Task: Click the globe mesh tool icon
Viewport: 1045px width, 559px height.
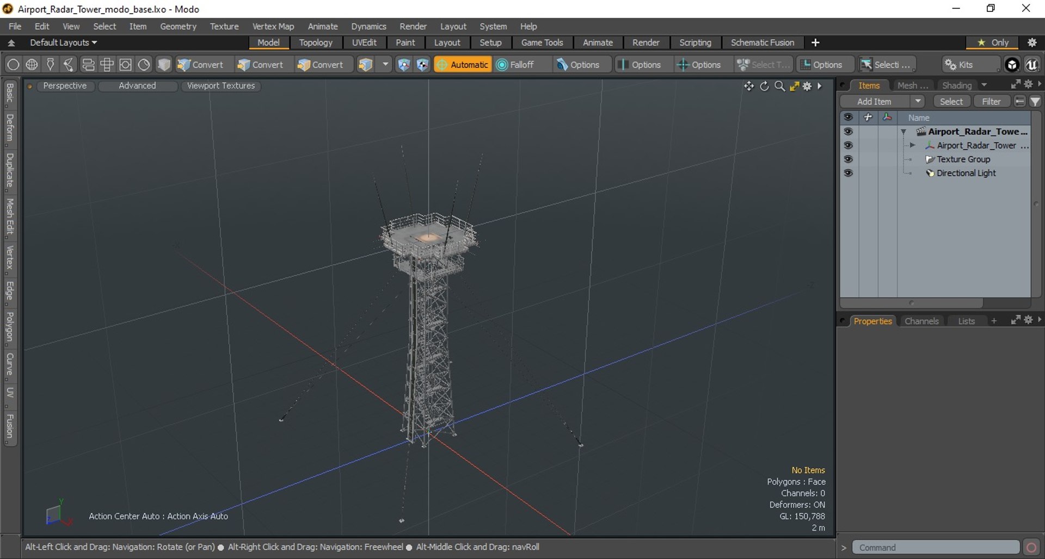Action: click(x=32, y=65)
